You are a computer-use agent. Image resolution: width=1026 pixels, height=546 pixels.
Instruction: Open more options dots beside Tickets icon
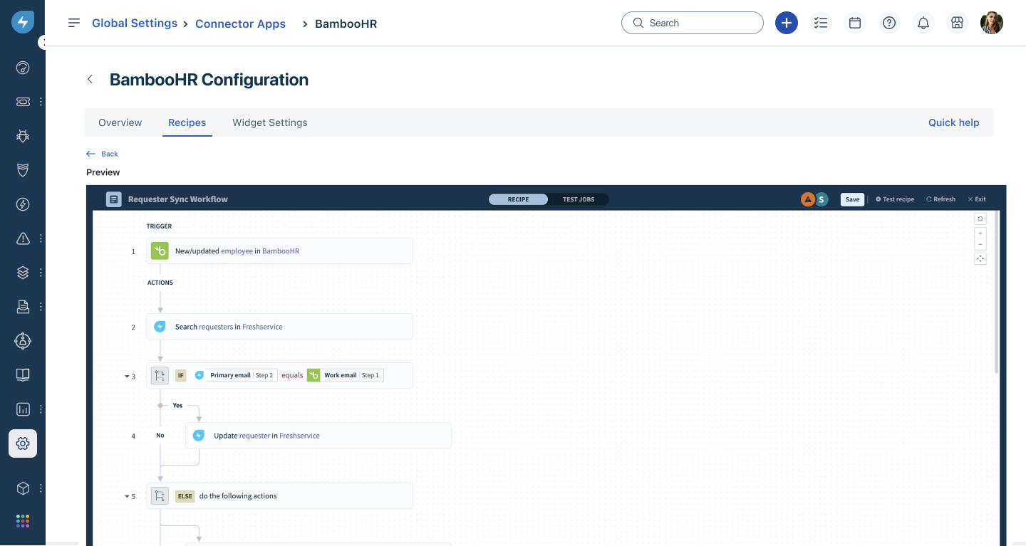(x=41, y=102)
